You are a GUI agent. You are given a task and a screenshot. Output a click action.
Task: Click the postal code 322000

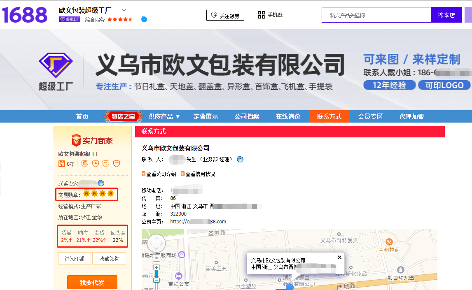pyautogui.click(x=178, y=213)
